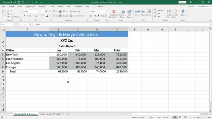Click the Decrease Indent icon
This screenshot has height=119, width=212.
click(64, 16)
